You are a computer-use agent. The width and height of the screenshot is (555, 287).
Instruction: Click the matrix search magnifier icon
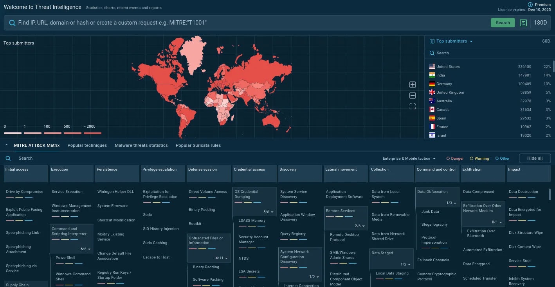8,159
